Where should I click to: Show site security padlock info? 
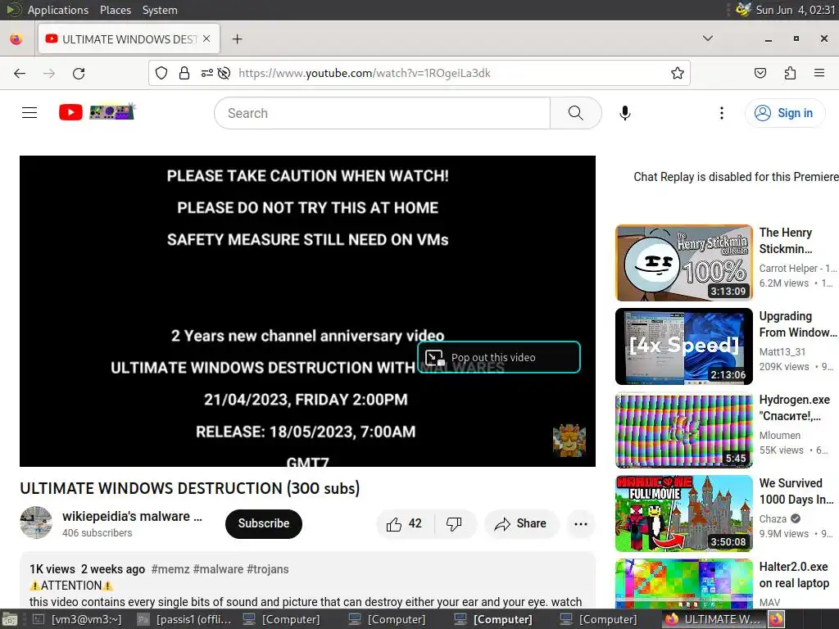(184, 73)
